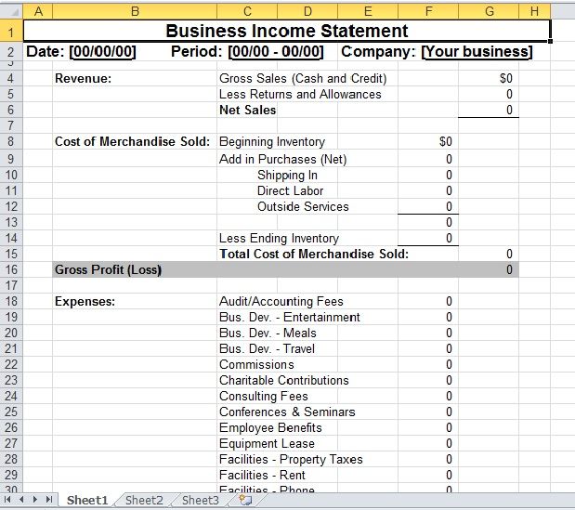Select the Commissions cell
Viewport: 575px width, 510px height.
pyautogui.click(x=256, y=364)
